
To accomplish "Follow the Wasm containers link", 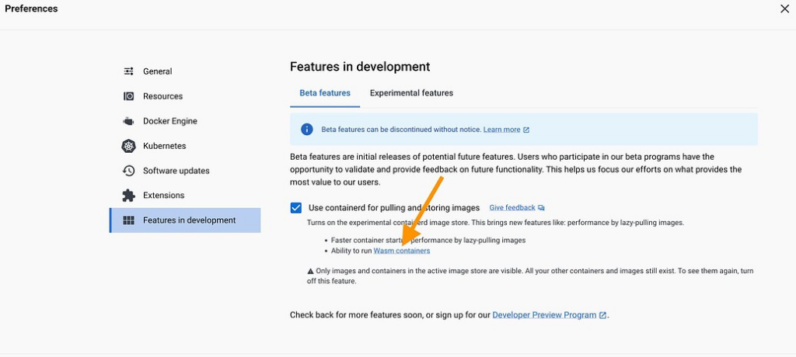I will point(402,251).
